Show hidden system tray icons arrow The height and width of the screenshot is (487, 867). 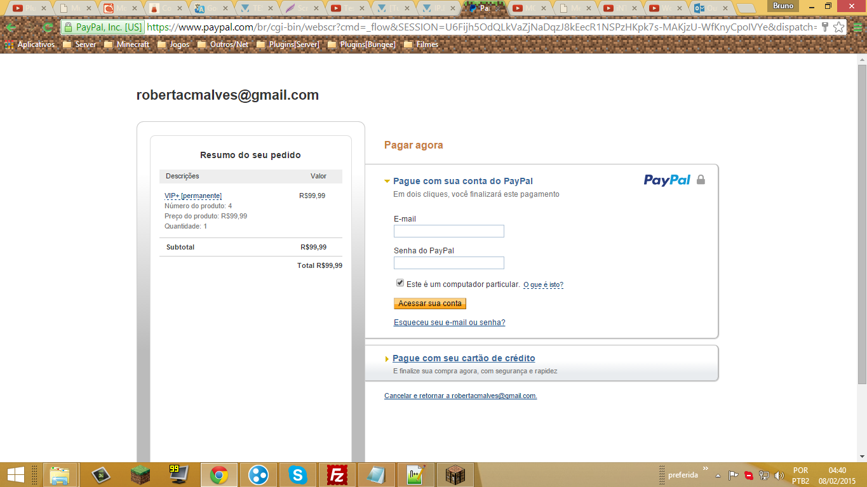click(718, 475)
